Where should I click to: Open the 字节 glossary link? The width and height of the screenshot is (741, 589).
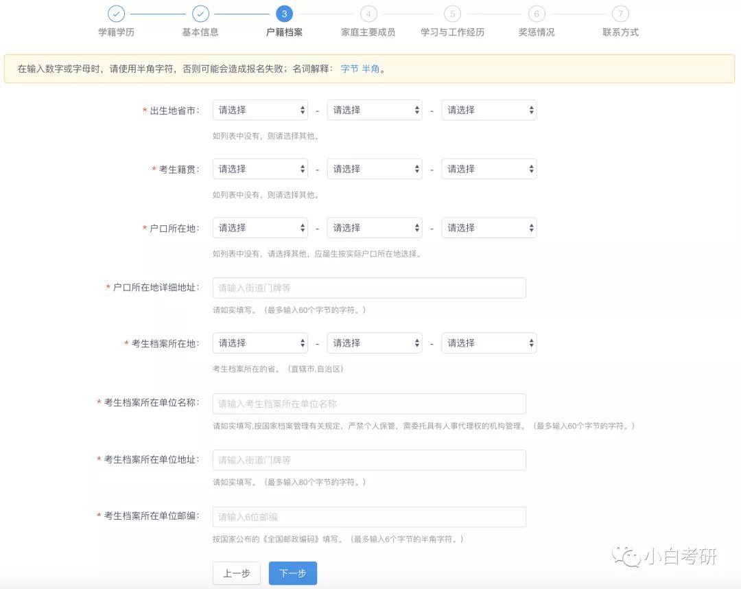click(350, 69)
